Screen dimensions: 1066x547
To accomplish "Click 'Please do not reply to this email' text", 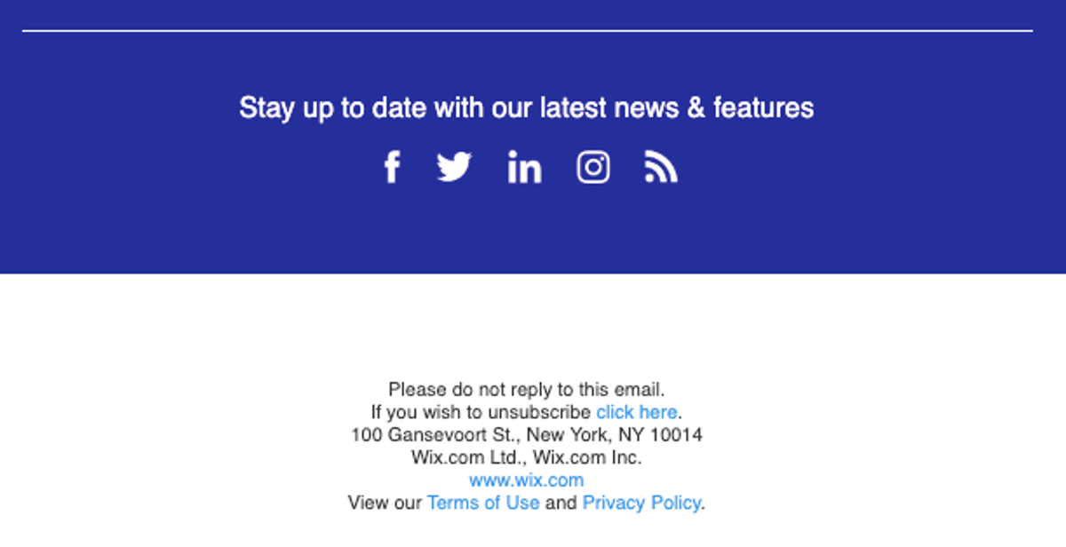I will pos(527,389).
